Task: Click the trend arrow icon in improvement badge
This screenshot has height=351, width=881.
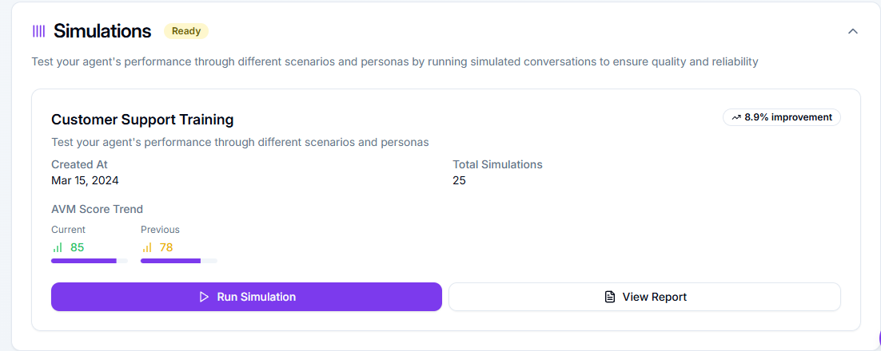Action: click(x=736, y=118)
